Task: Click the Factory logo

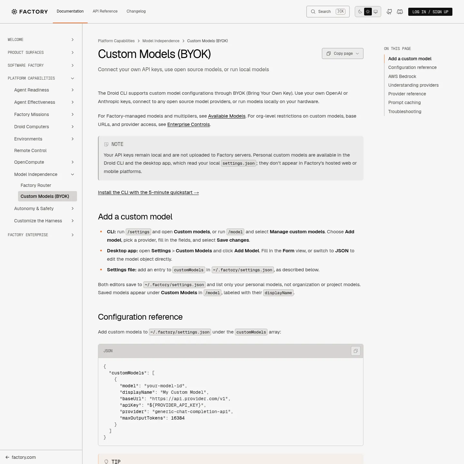Action: [x=30, y=12]
